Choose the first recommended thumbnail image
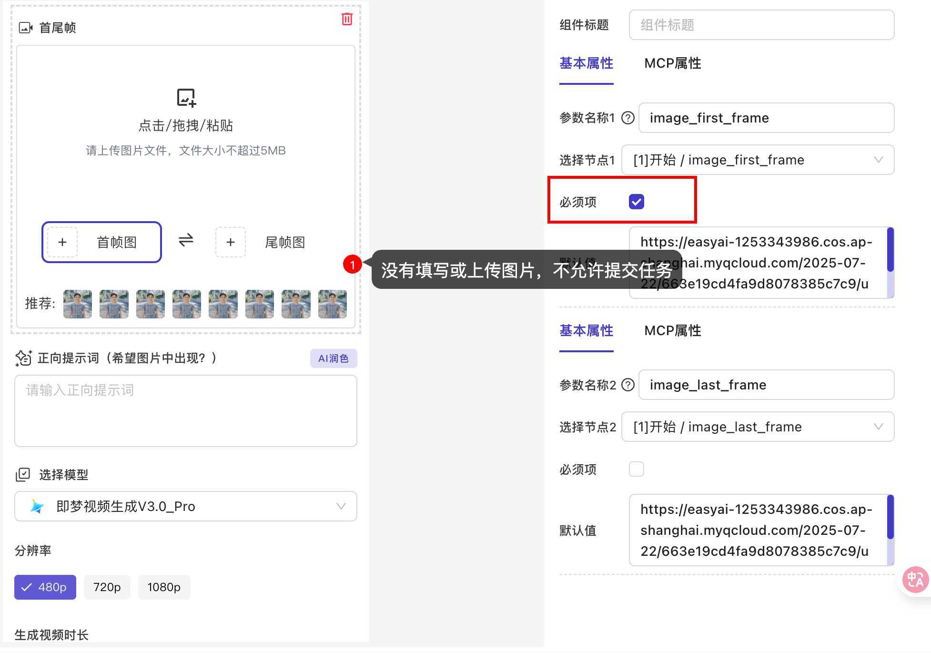Viewport: 931px width, 654px height. click(78, 304)
